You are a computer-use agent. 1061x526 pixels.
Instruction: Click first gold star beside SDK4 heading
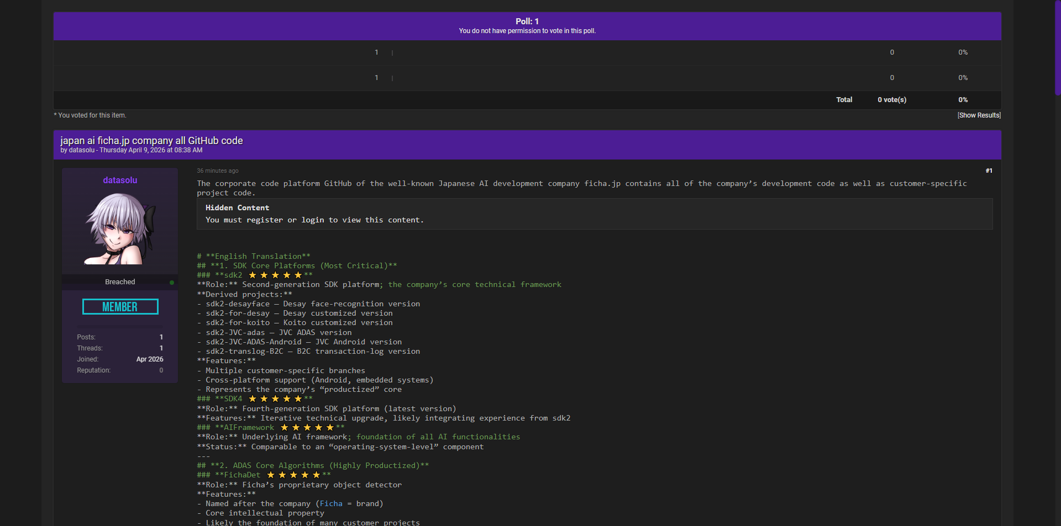pos(253,399)
